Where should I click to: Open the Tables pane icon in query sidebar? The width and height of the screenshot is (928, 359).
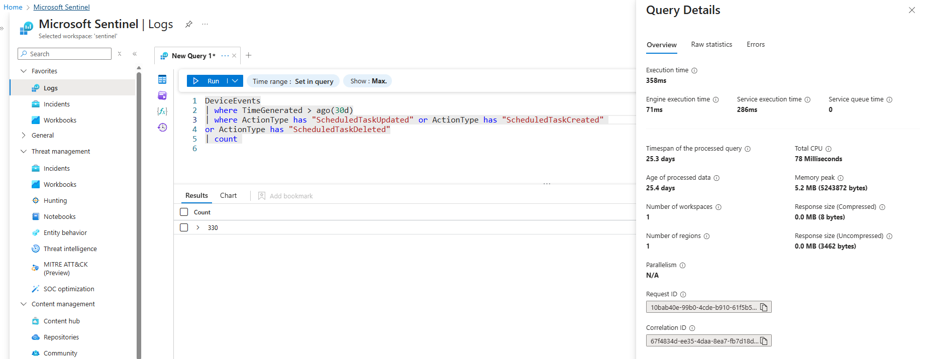(x=162, y=79)
